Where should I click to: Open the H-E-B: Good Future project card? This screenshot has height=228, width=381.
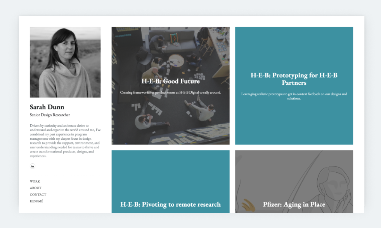pyautogui.click(x=170, y=86)
